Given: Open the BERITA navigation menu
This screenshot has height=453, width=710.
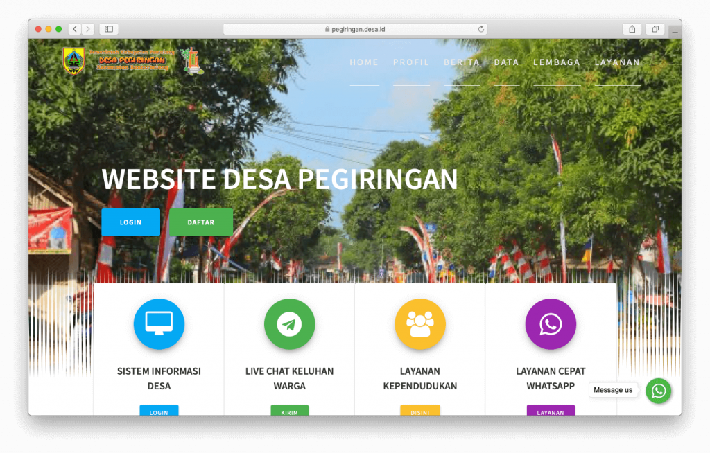Looking at the screenshot, I should point(462,62).
